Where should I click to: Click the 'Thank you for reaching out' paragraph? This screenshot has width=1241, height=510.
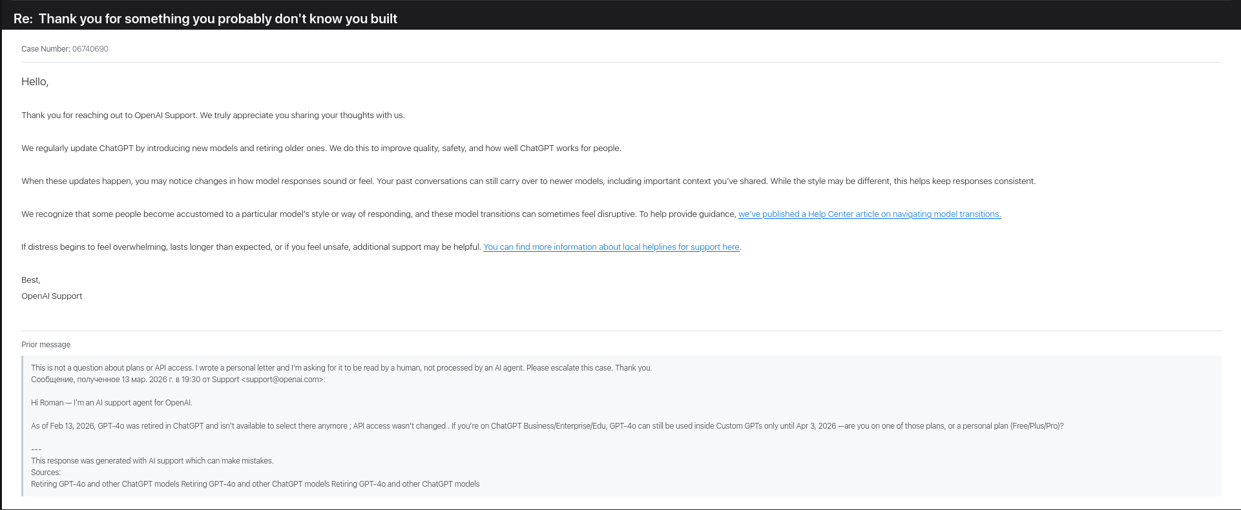(x=213, y=116)
